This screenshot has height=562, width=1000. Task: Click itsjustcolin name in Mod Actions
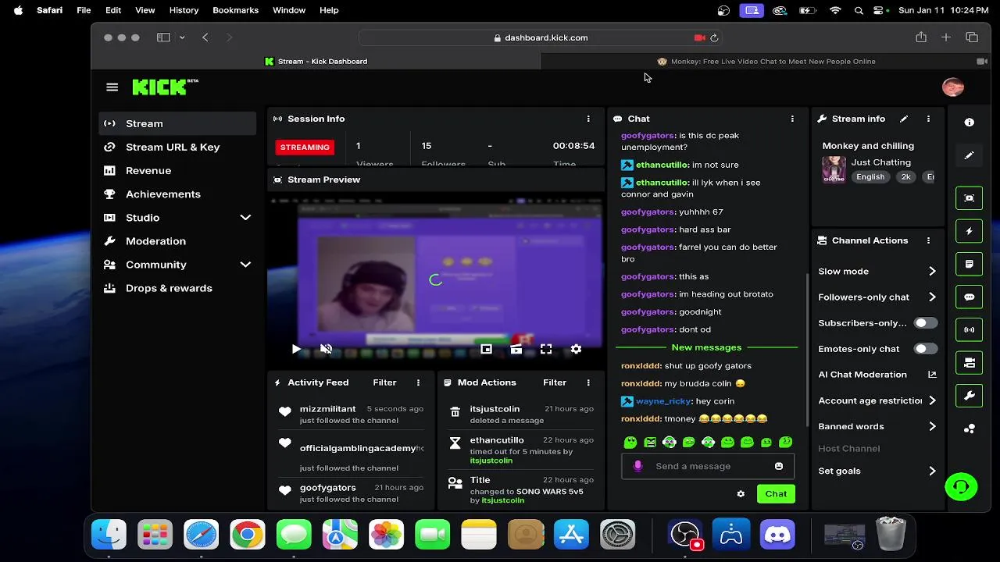click(495, 409)
